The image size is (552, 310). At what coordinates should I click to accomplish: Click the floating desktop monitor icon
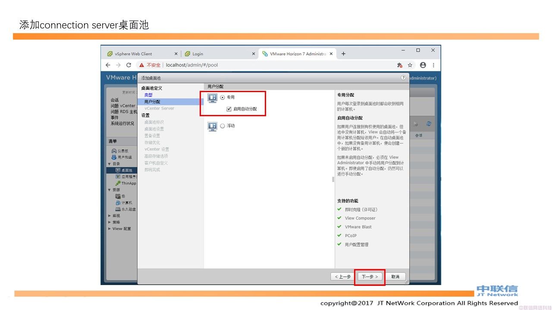(212, 126)
